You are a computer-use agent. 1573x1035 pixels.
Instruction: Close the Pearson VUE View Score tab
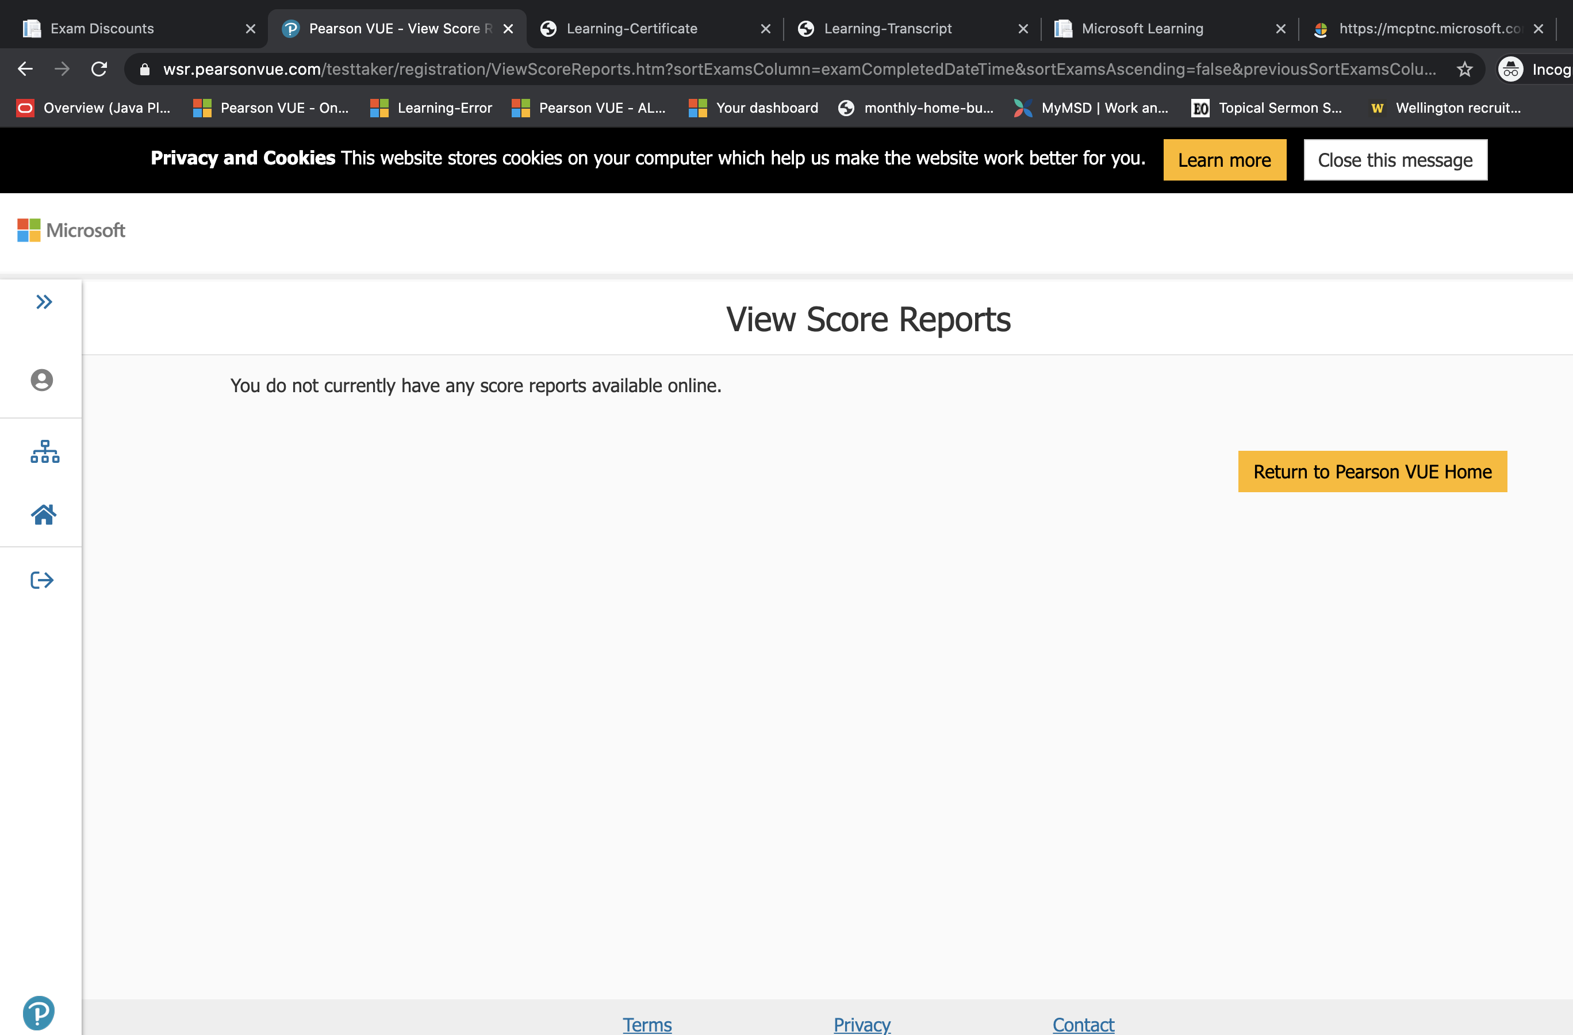[x=508, y=28]
